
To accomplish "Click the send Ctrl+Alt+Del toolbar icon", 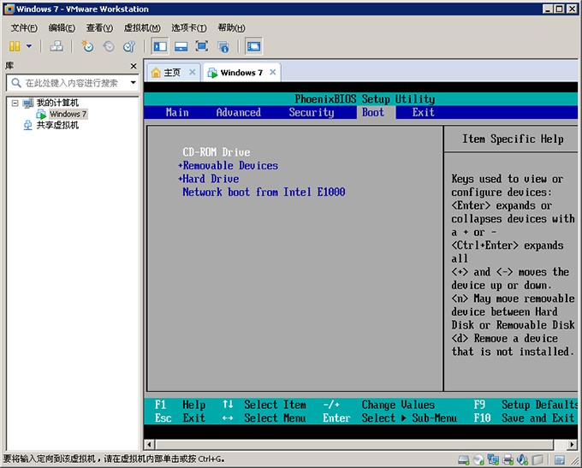I will 56,46.
